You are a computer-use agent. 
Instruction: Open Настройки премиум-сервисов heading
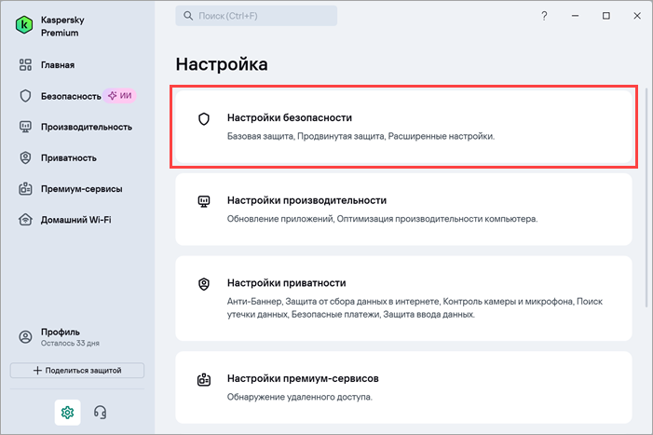point(303,378)
